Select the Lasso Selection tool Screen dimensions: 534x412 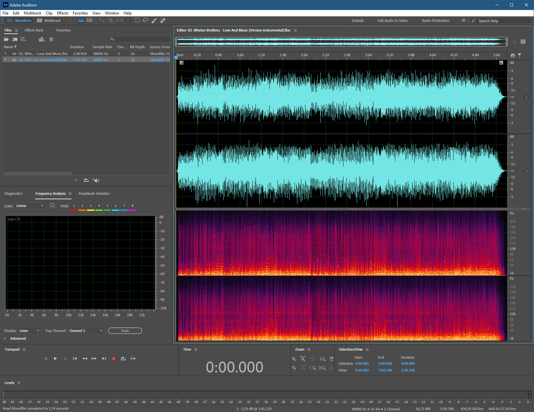tap(145, 20)
